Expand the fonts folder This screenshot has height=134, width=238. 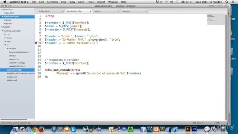[5, 38]
